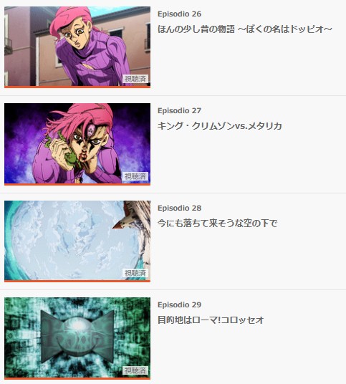Click the Episodio 28 label

[x=180, y=208]
